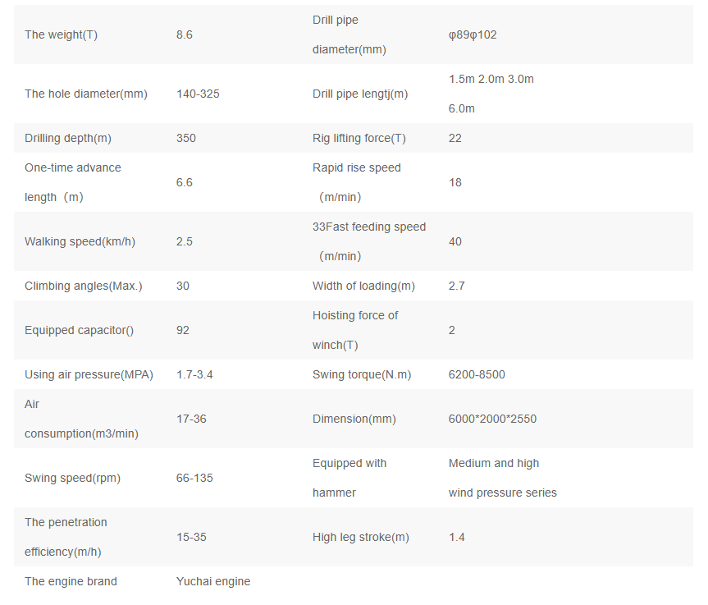This screenshot has width=708, height=605.
Task: Click the 'High leg stroke(m)' label
Action: [360, 537]
